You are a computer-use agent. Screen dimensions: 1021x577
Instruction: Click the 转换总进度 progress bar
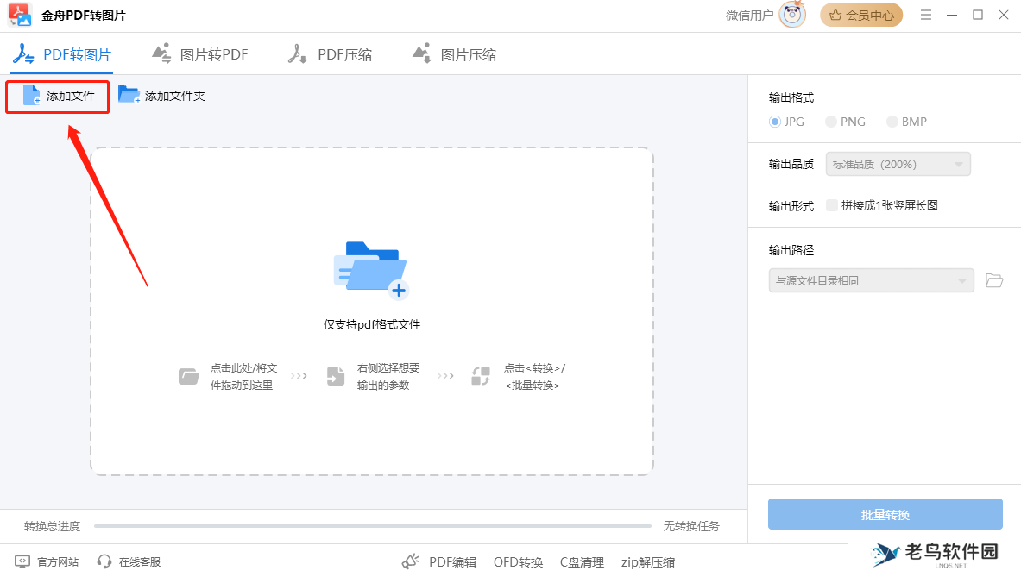coord(371,525)
